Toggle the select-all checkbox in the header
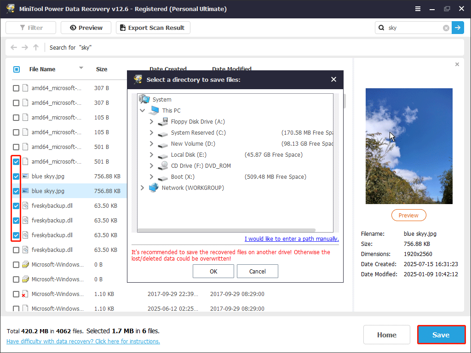 [17, 69]
